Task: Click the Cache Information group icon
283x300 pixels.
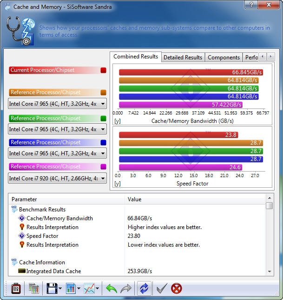Action: point(14,262)
